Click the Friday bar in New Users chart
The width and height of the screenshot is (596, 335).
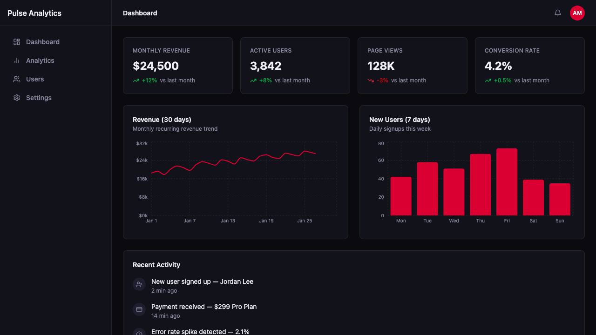[x=507, y=182]
